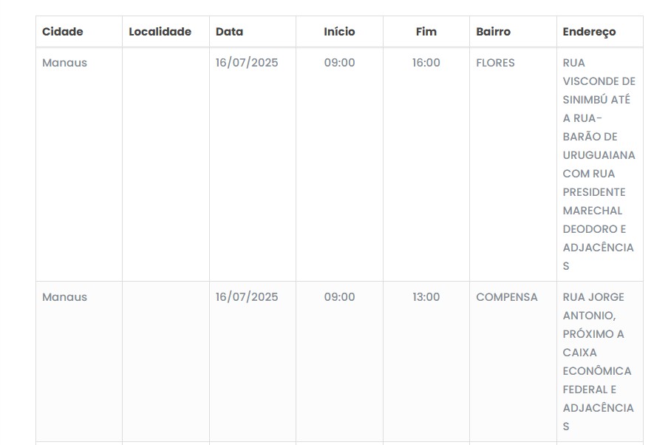654x445 pixels.
Task: Click the Endereço column header
Action: pyautogui.click(x=589, y=32)
